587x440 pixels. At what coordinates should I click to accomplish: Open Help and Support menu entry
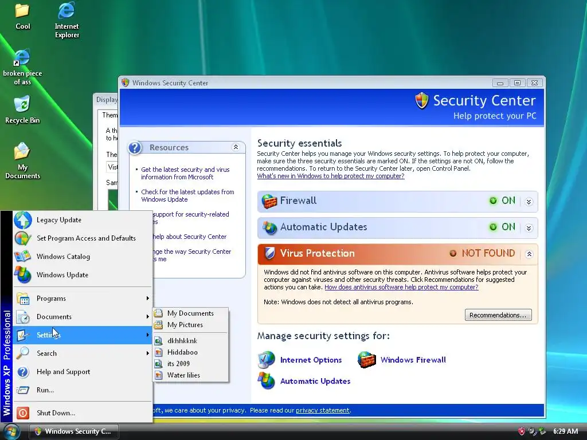point(83,371)
